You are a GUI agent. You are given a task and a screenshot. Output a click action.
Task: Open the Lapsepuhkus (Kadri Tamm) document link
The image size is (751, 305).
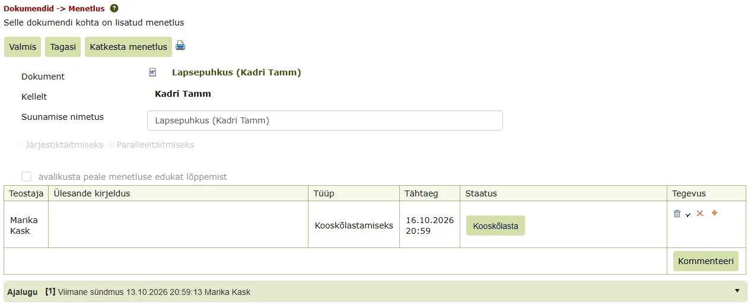pyautogui.click(x=237, y=72)
